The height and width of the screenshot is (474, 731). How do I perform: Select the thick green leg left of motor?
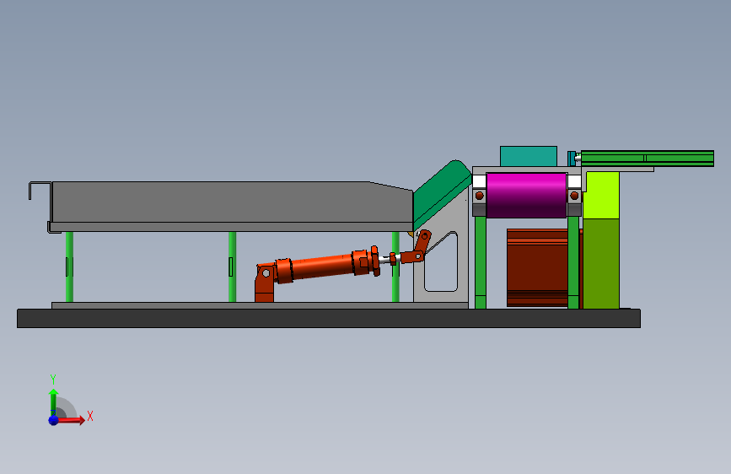pyautogui.click(x=481, y=262)
